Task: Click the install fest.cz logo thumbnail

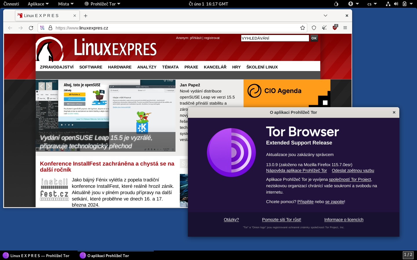Action: click(x=54, y=190)
